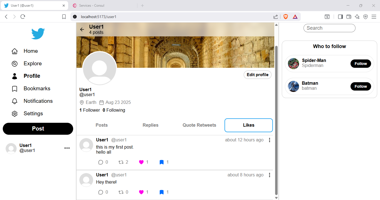Click the Edit profile button
Screen dimensions: 380x200
[x=258, y=75]
